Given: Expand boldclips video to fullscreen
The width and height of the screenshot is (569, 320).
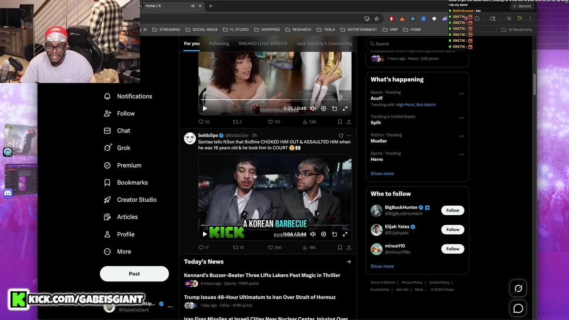Looking at the screenshot, I should pyautogui.click(x=345, y=234).
